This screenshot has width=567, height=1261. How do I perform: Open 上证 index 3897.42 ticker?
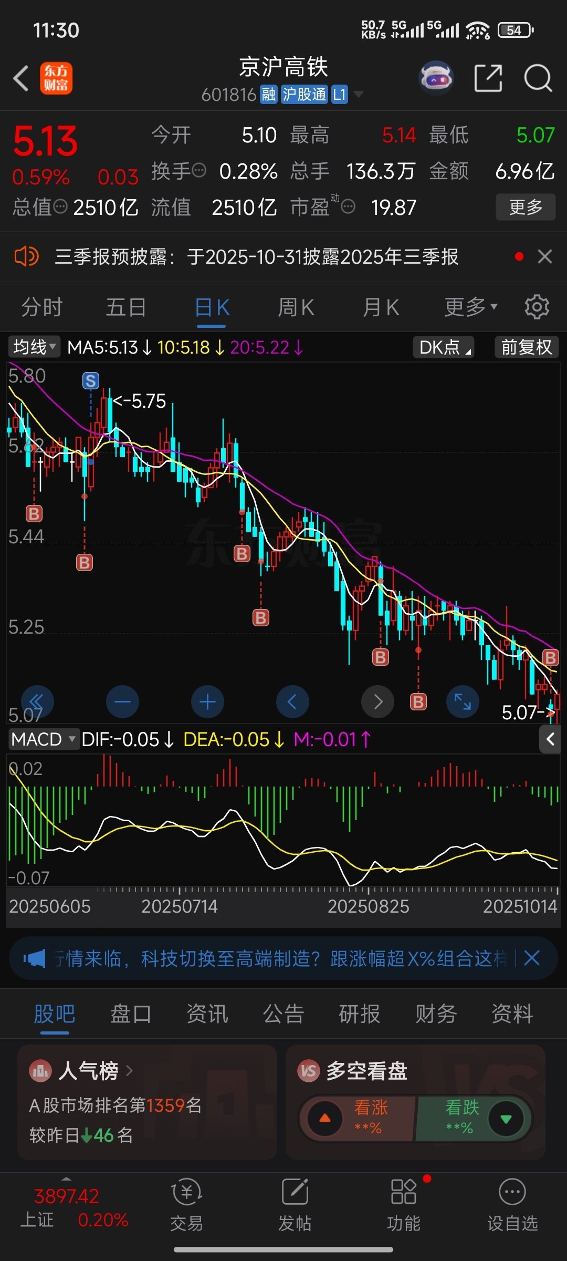point(73,1208)
